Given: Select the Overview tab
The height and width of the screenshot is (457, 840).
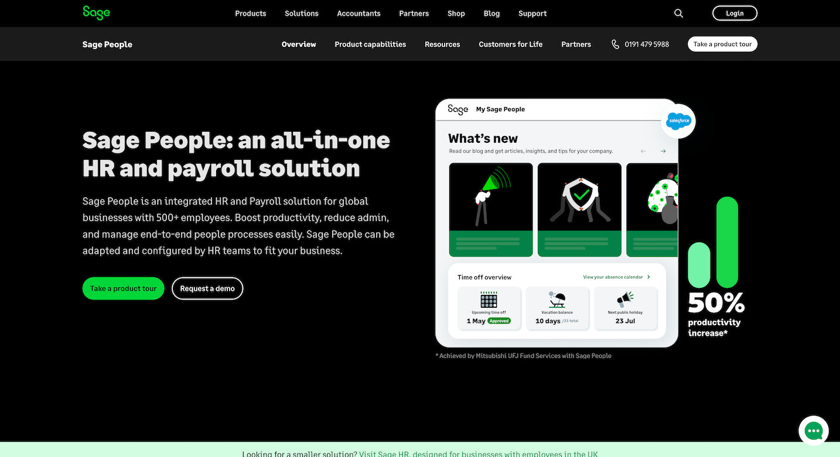Looking at the screenshot, I should click(299, 44).
